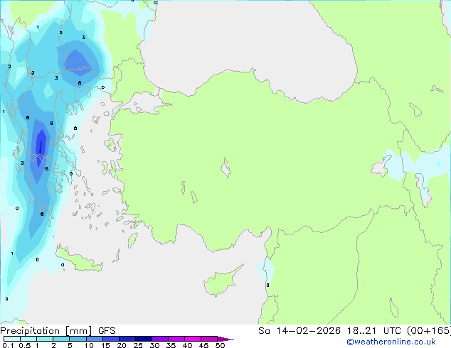Click the 25–30 mm dark navy legend box
The width and height of the screenshot is (451, 348).
143,339
